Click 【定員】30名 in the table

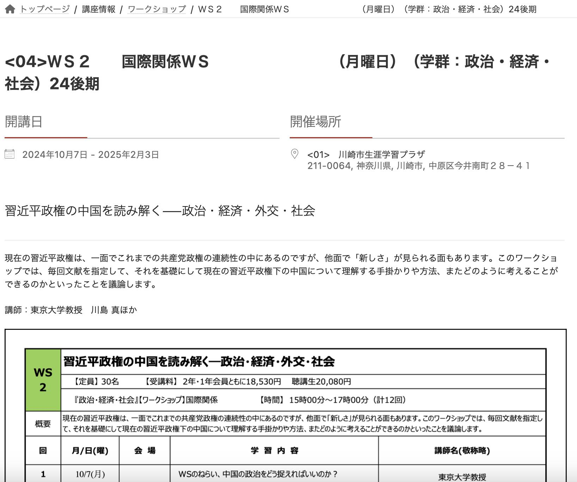click(95, 382)
